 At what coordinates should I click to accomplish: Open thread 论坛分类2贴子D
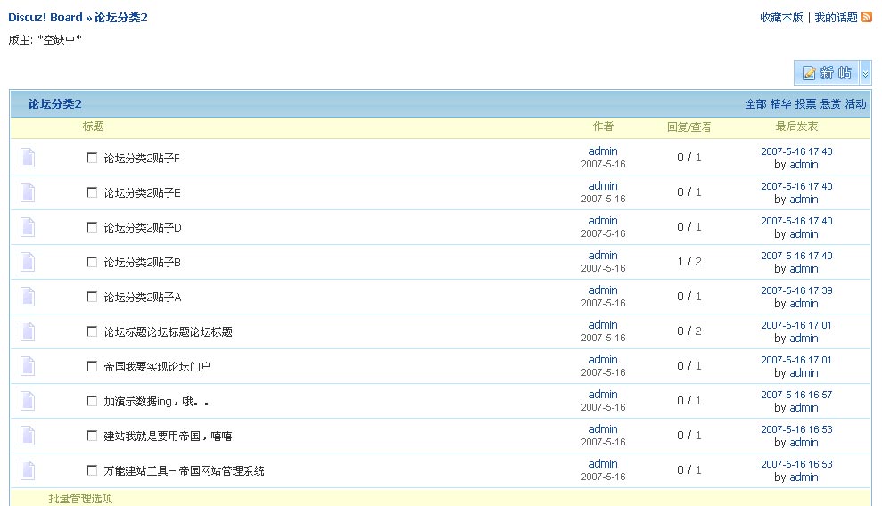pos(143,228)
